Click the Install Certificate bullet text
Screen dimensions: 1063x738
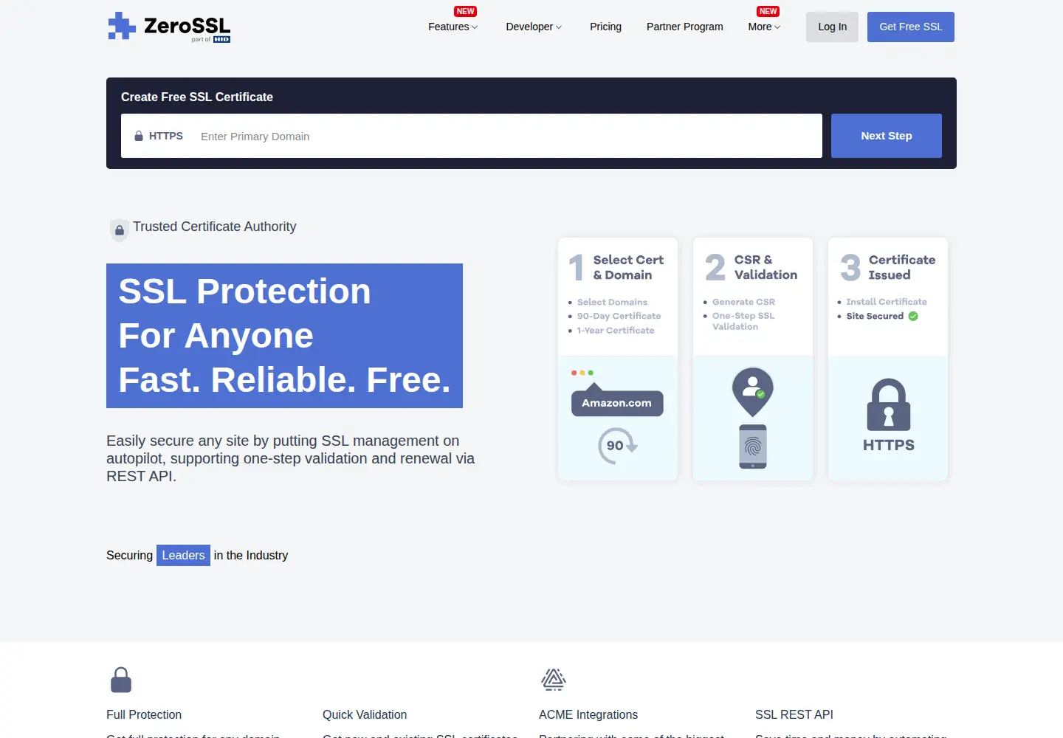(887, 302)
